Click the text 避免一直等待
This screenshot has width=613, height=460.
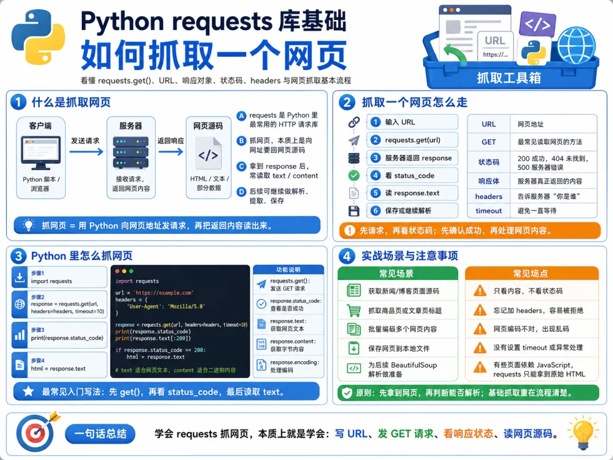537,211
